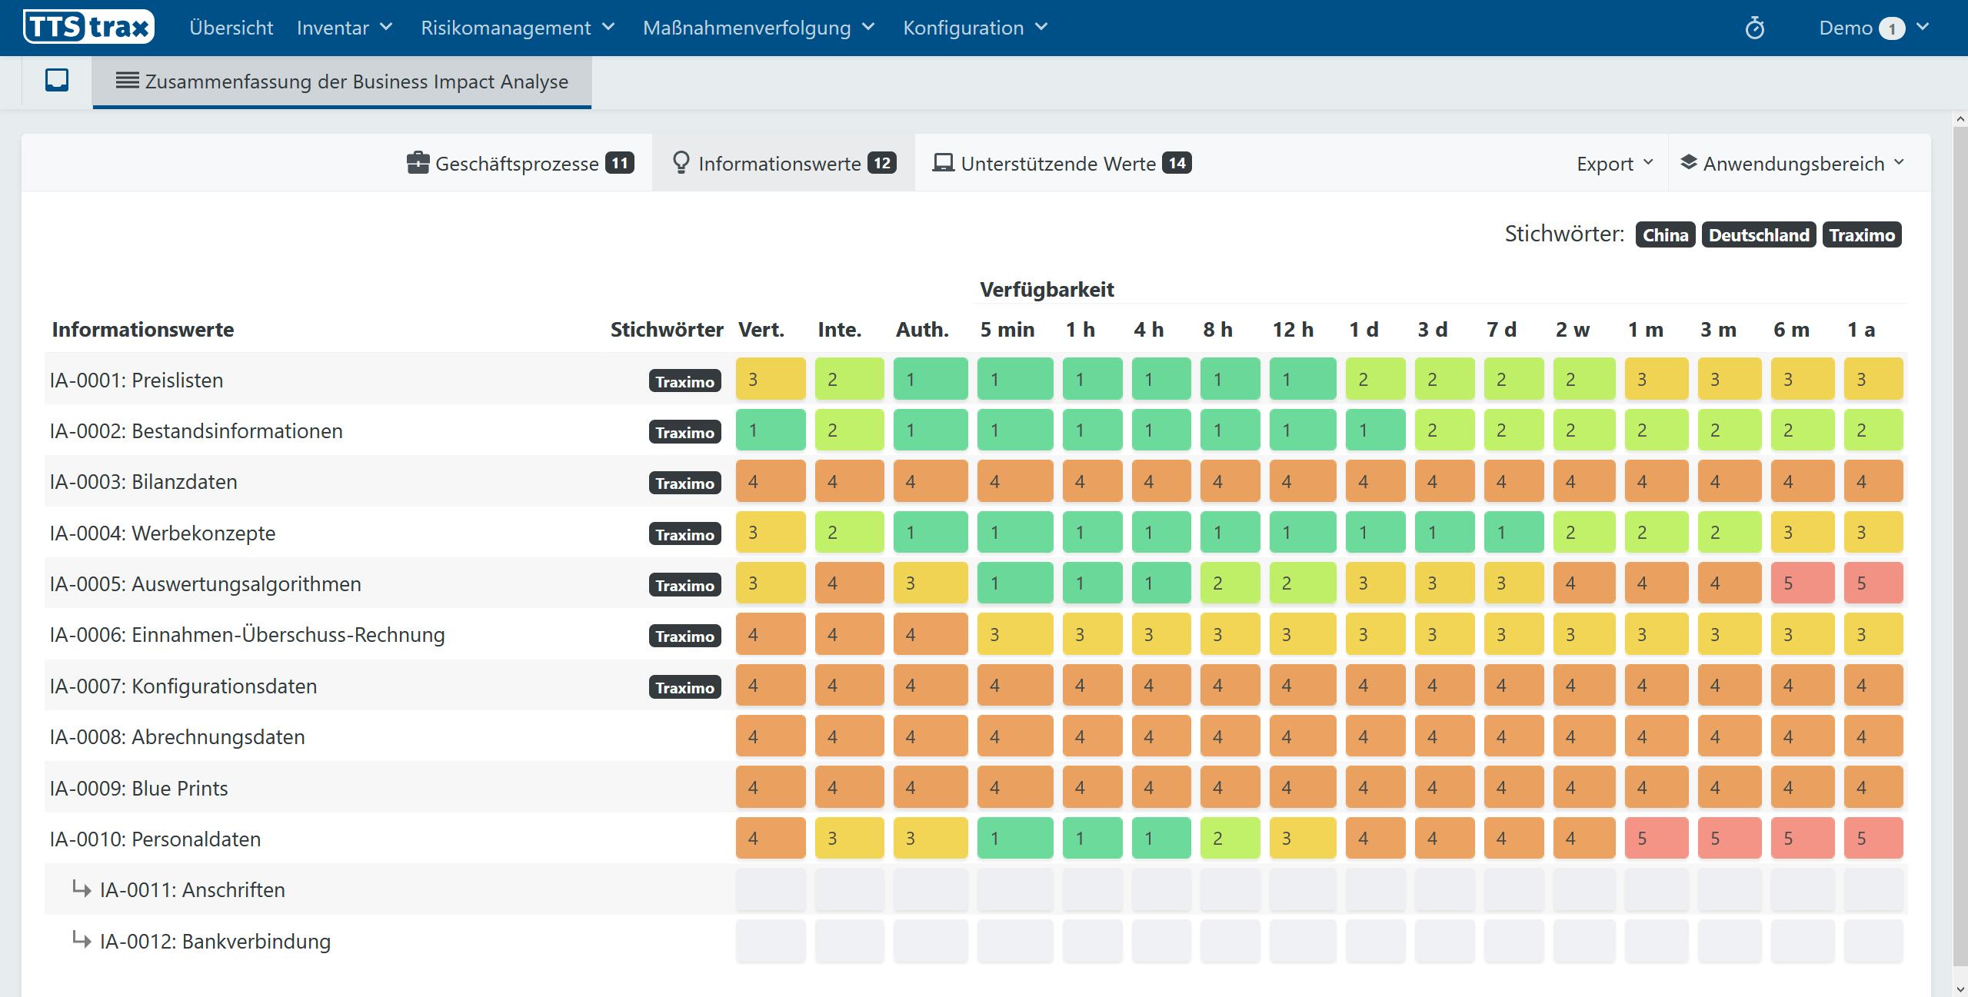1968x997 pixels.
Task: Click the dashboard panel icon
Action: coord(57,80)
